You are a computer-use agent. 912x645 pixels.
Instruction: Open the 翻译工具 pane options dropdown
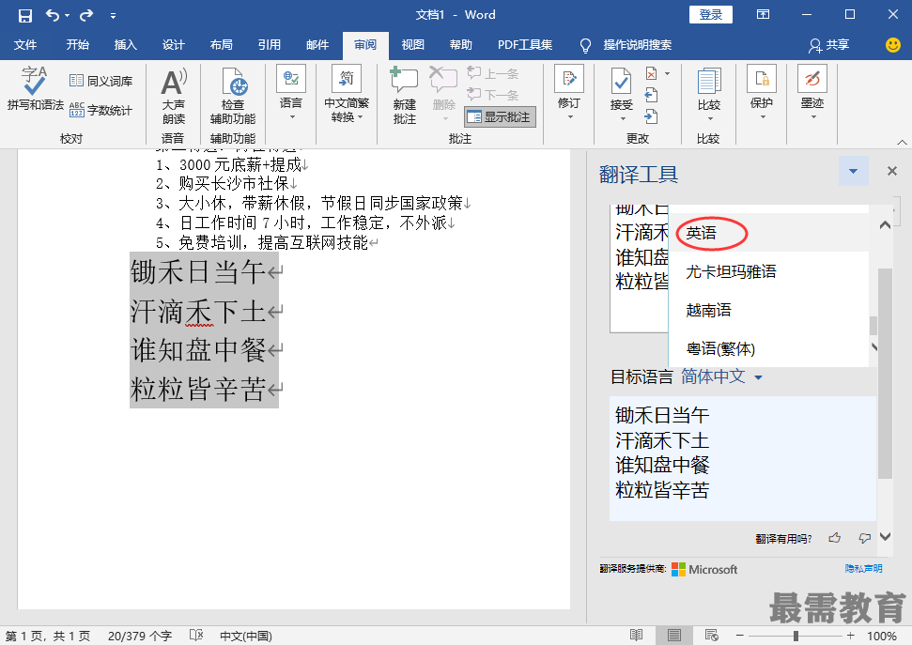click(853, 171)
